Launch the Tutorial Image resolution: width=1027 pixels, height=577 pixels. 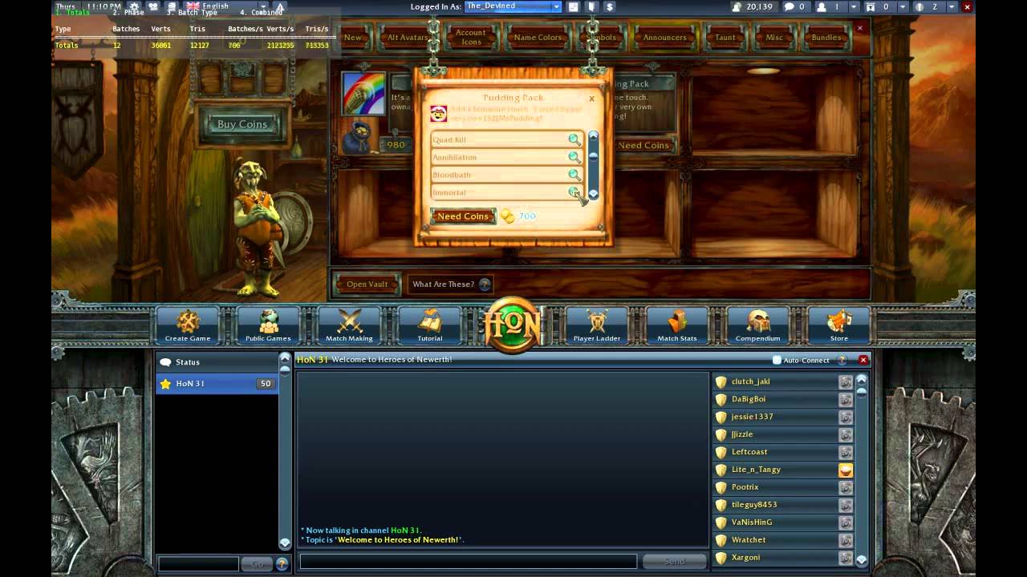[x=430, y=325]
